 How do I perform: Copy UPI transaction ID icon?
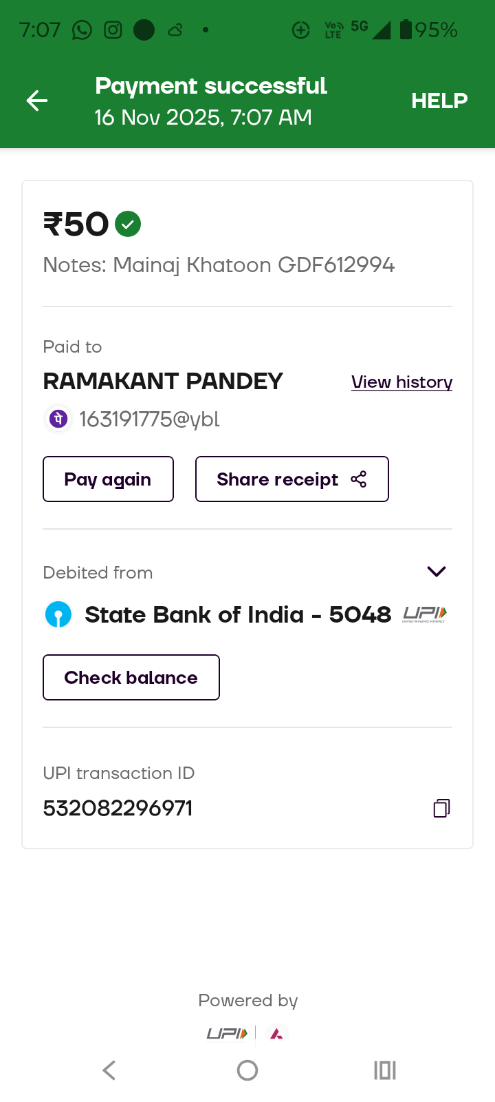coord(441,808)
